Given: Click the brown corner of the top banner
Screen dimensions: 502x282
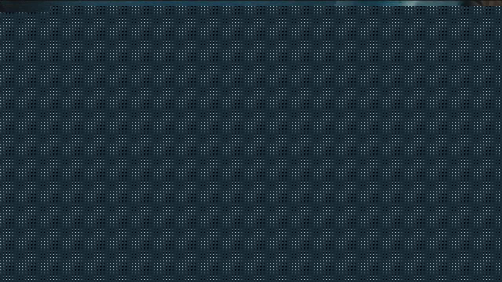Looking at the screenshot, I should 492,3.
